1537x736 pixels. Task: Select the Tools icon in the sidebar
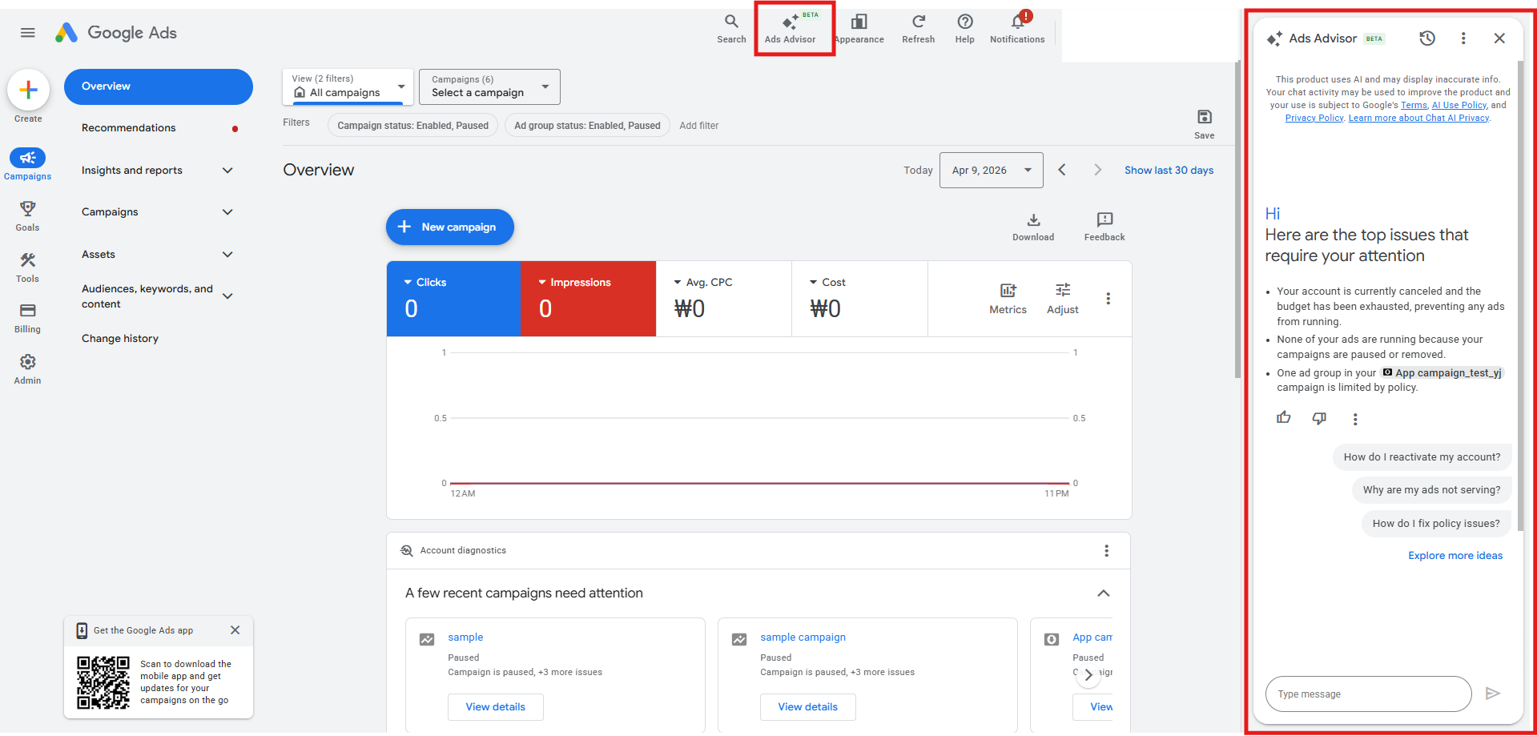click(x=27, y=266)
